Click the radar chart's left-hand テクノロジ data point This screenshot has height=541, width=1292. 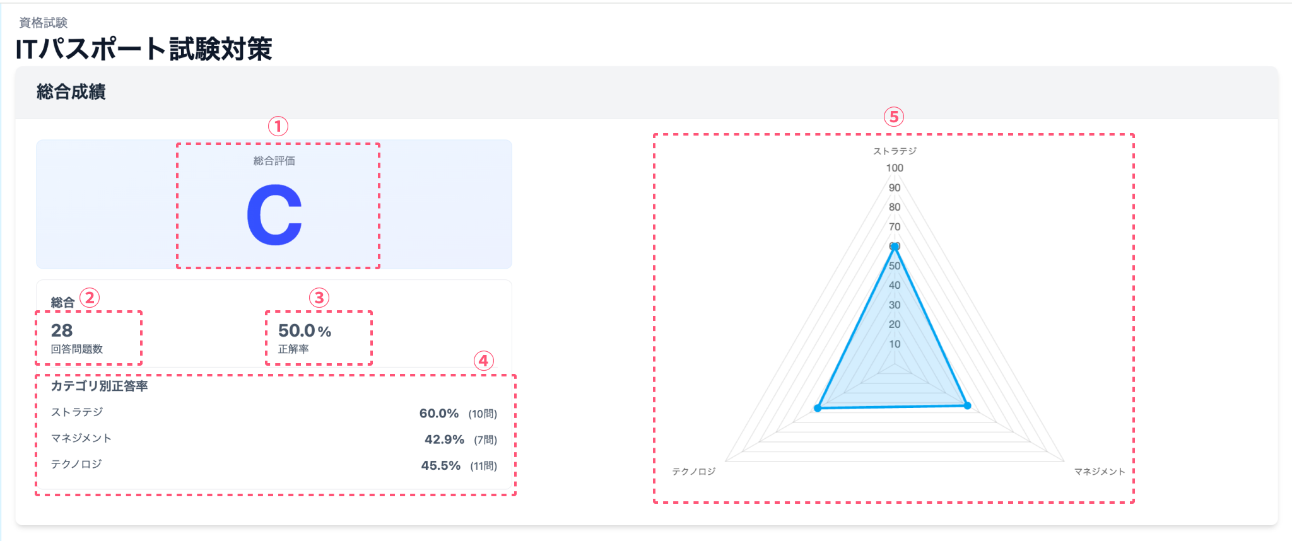coord(818,408)
